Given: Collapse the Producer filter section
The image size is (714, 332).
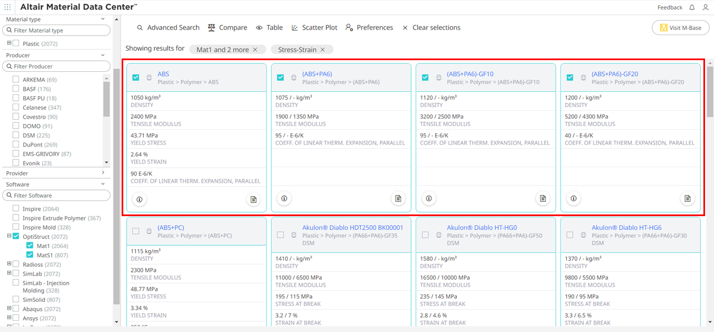Looking at the screenshot, I should [x=103, y=55].
